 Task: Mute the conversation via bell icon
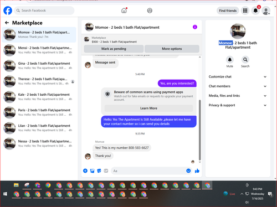tap(230, 60)
